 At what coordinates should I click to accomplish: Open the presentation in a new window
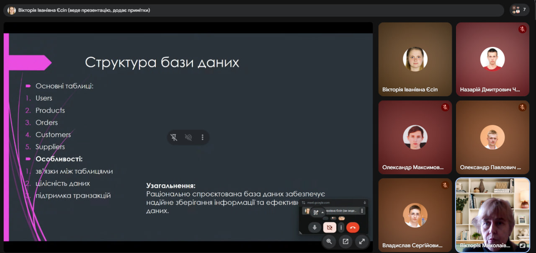(x=345, y=241)
